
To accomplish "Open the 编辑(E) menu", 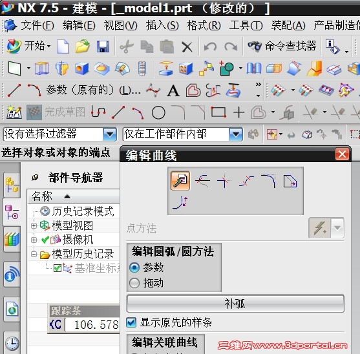I will [79, 25].
